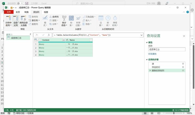The width and height of the screenshot is (195, 115).
Task: Click Duplicate Column (重复列)
Action: click(33, 24)
